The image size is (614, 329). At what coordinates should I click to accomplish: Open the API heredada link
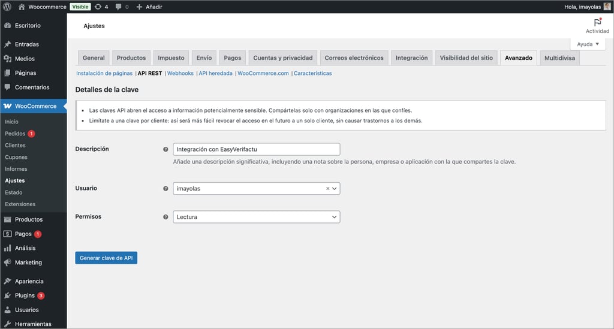215,73
